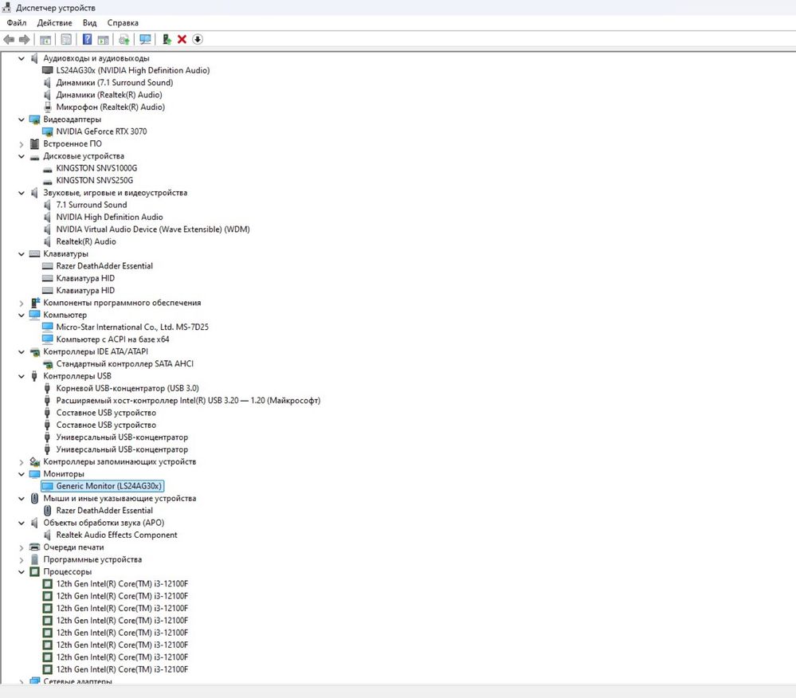Click the Процессоры category chip icon

34,571
